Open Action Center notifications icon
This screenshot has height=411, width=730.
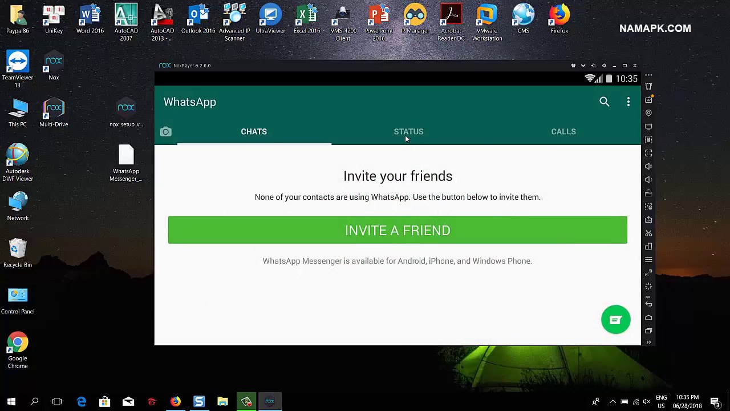coord(715,402)
